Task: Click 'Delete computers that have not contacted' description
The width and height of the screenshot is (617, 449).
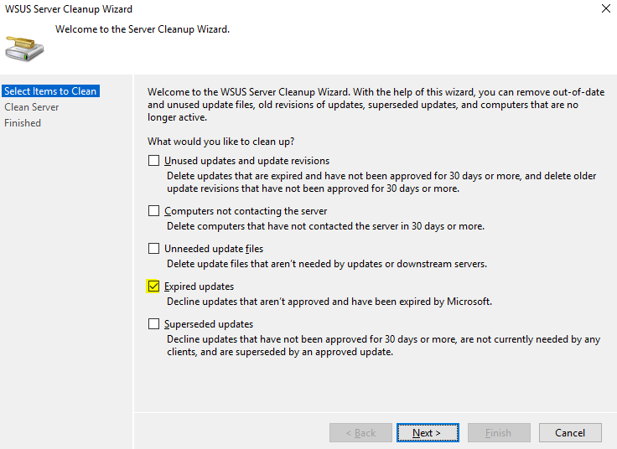Action: [x=325, y=226]
